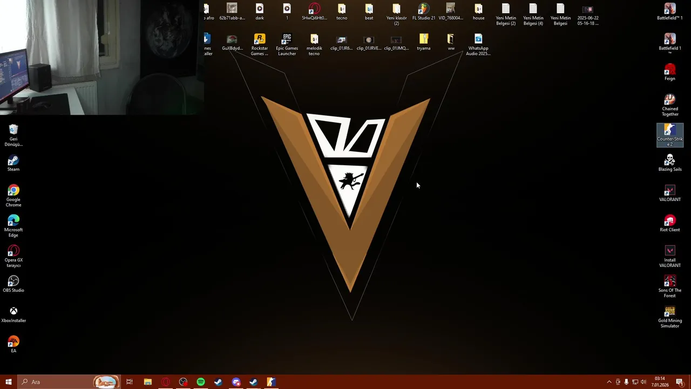Open the purple game controller taskbar app
The width and height of the screenshot is (691, 389).
click(x=236, y=382)
